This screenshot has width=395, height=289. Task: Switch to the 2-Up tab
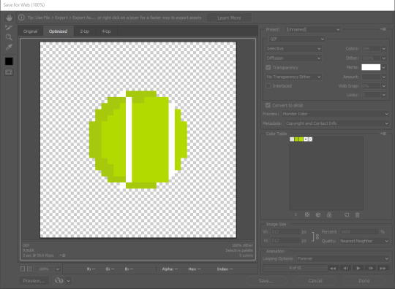point(84,31)
